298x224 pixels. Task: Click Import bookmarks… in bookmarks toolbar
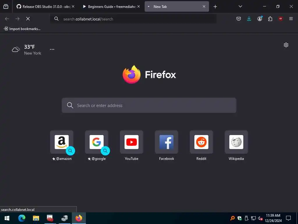[x=22, y=29]
